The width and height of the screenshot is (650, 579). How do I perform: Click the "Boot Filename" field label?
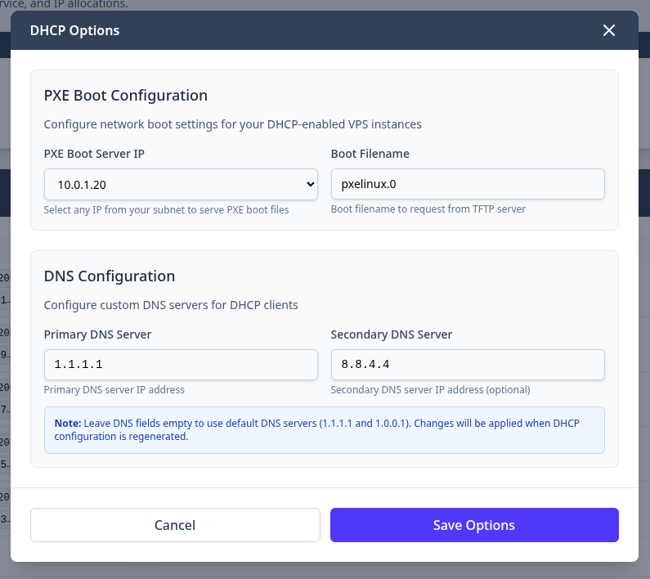370,154
